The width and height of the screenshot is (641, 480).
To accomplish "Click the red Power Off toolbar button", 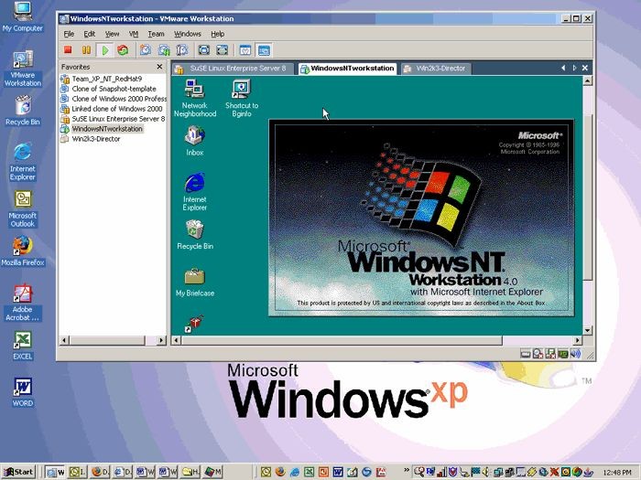I will (x=68, y=49).
